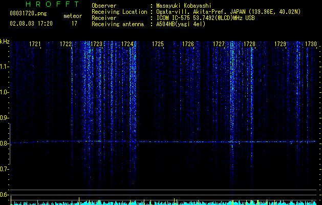Screen dimensions: 322x205
Task: Click time marker 1729
Action: pyautogui.click(x=281, y=44)
